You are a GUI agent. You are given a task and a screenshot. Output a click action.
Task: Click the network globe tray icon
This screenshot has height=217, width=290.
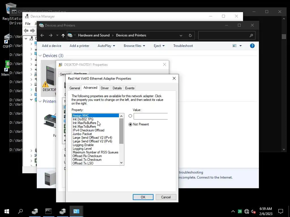(247, 211)
